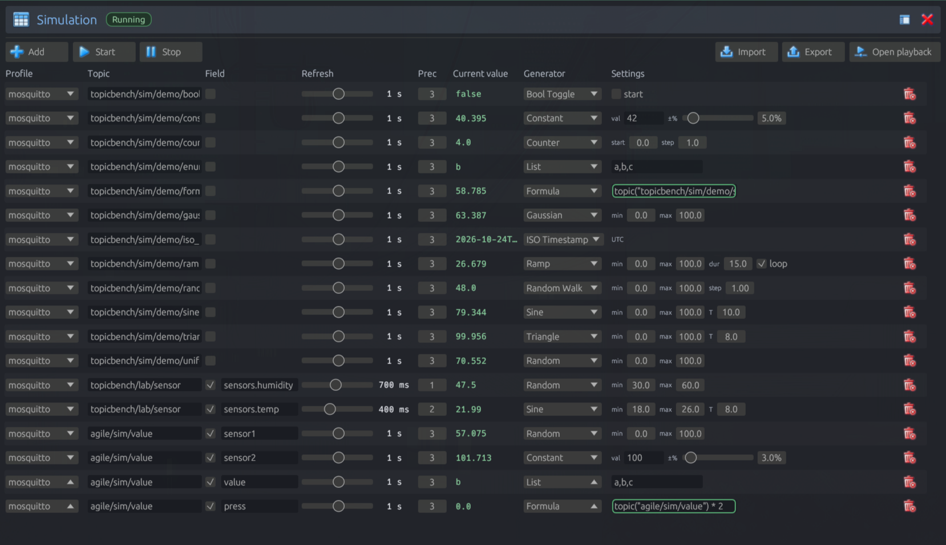Image resolution: width=946 pixels, height=545 pixels.
Task: Adjust the 5.0% Constant variation slider
Action: (x=718, y=118)
